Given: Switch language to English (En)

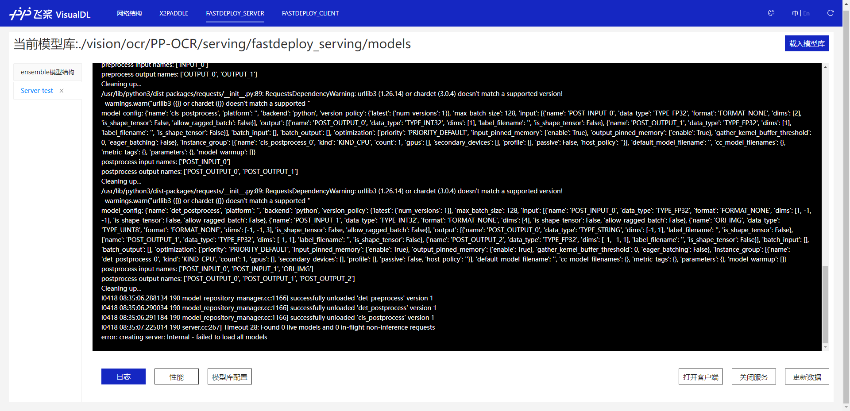Looking at the screenshot, I should click(x=807, y=13).
